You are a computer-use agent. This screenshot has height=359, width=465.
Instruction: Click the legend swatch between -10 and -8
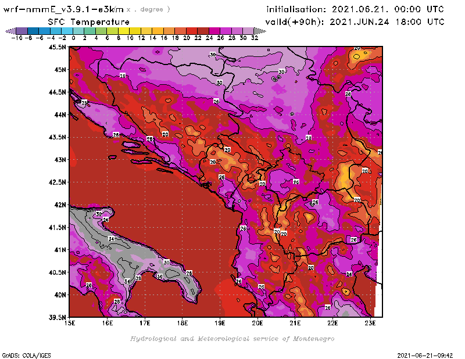click(x=22, y=31)
